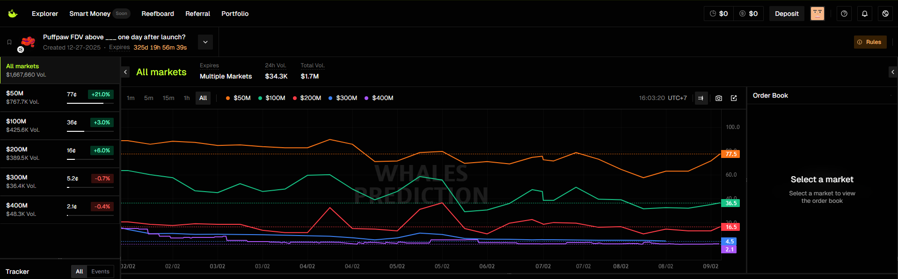Expand the market title dropdown chevron
The width and height of the screenshot is (898, 279).
coord(205,42)
